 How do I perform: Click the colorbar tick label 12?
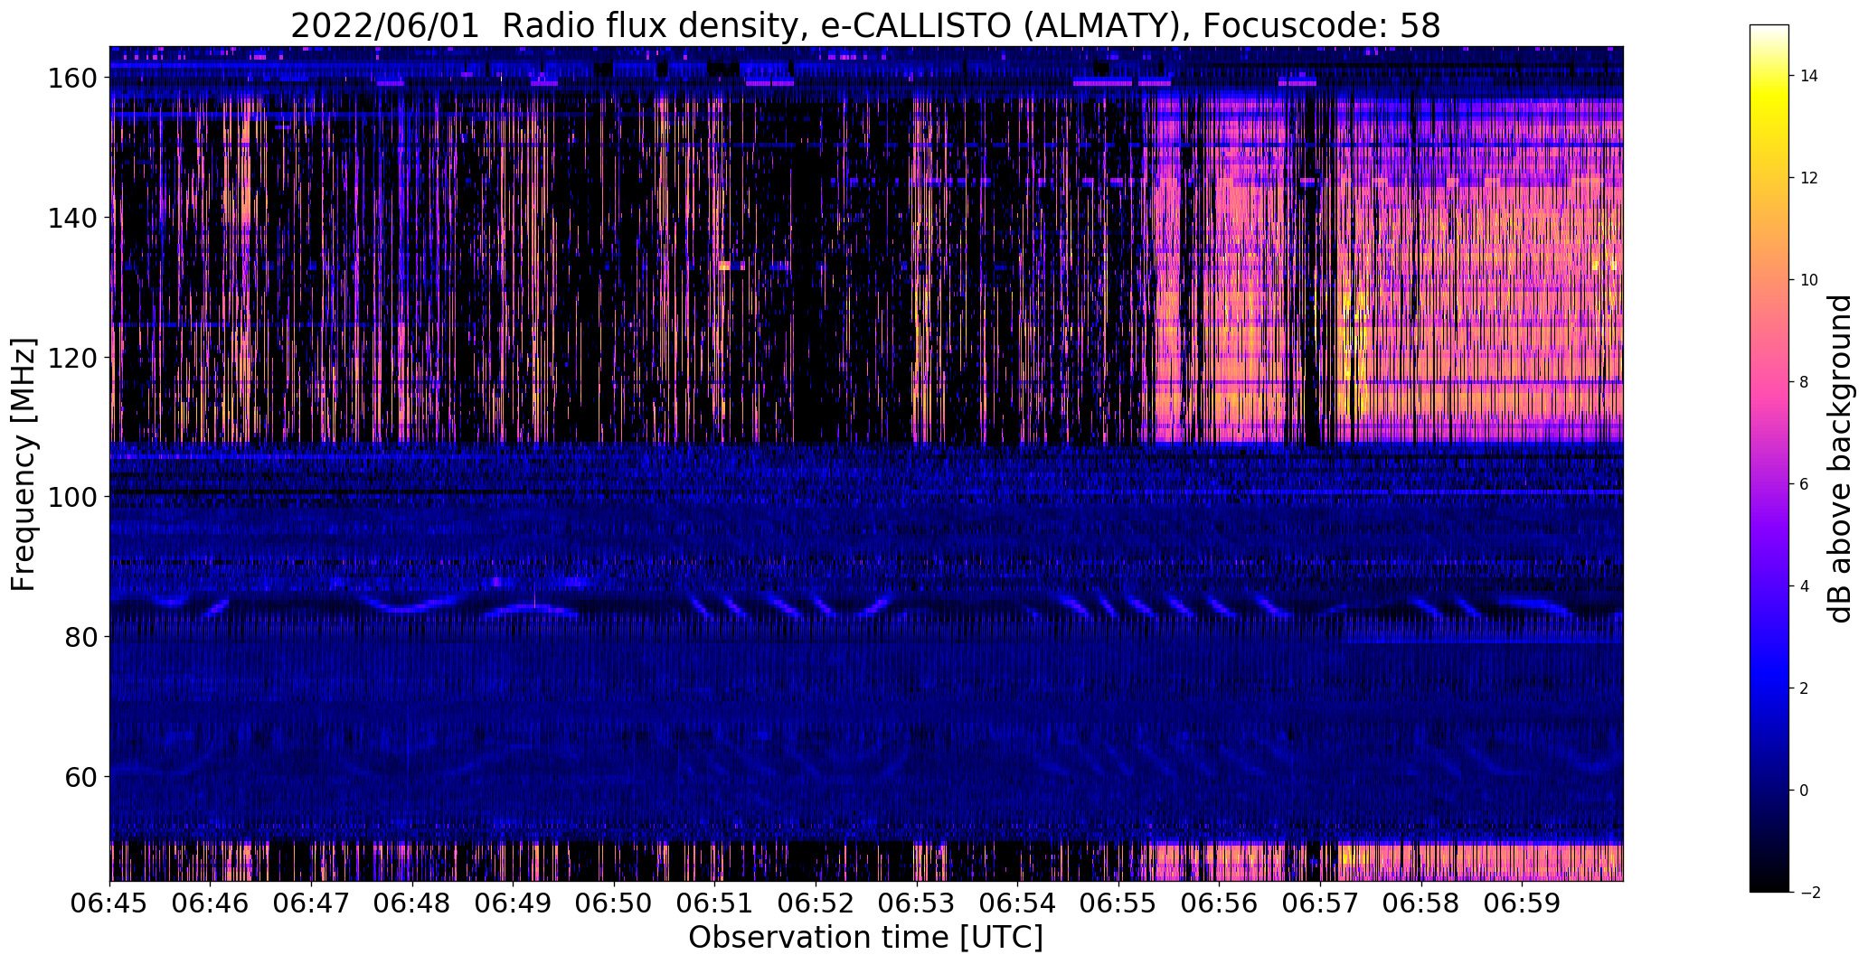[x=1809, y=178]
